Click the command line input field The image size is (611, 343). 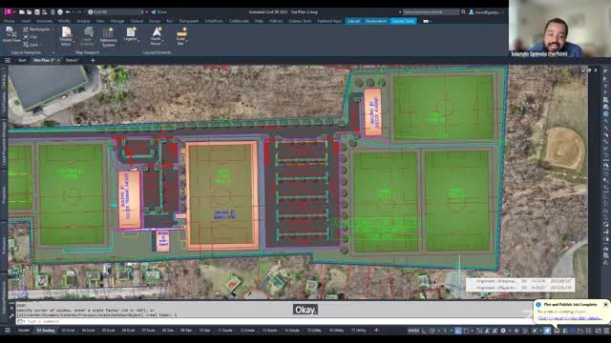click(x=273, y=321)
